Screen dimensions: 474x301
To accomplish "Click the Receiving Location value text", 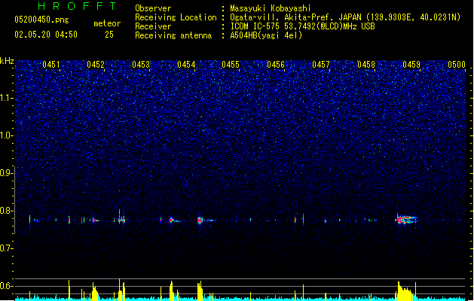I will coord(345,17).
